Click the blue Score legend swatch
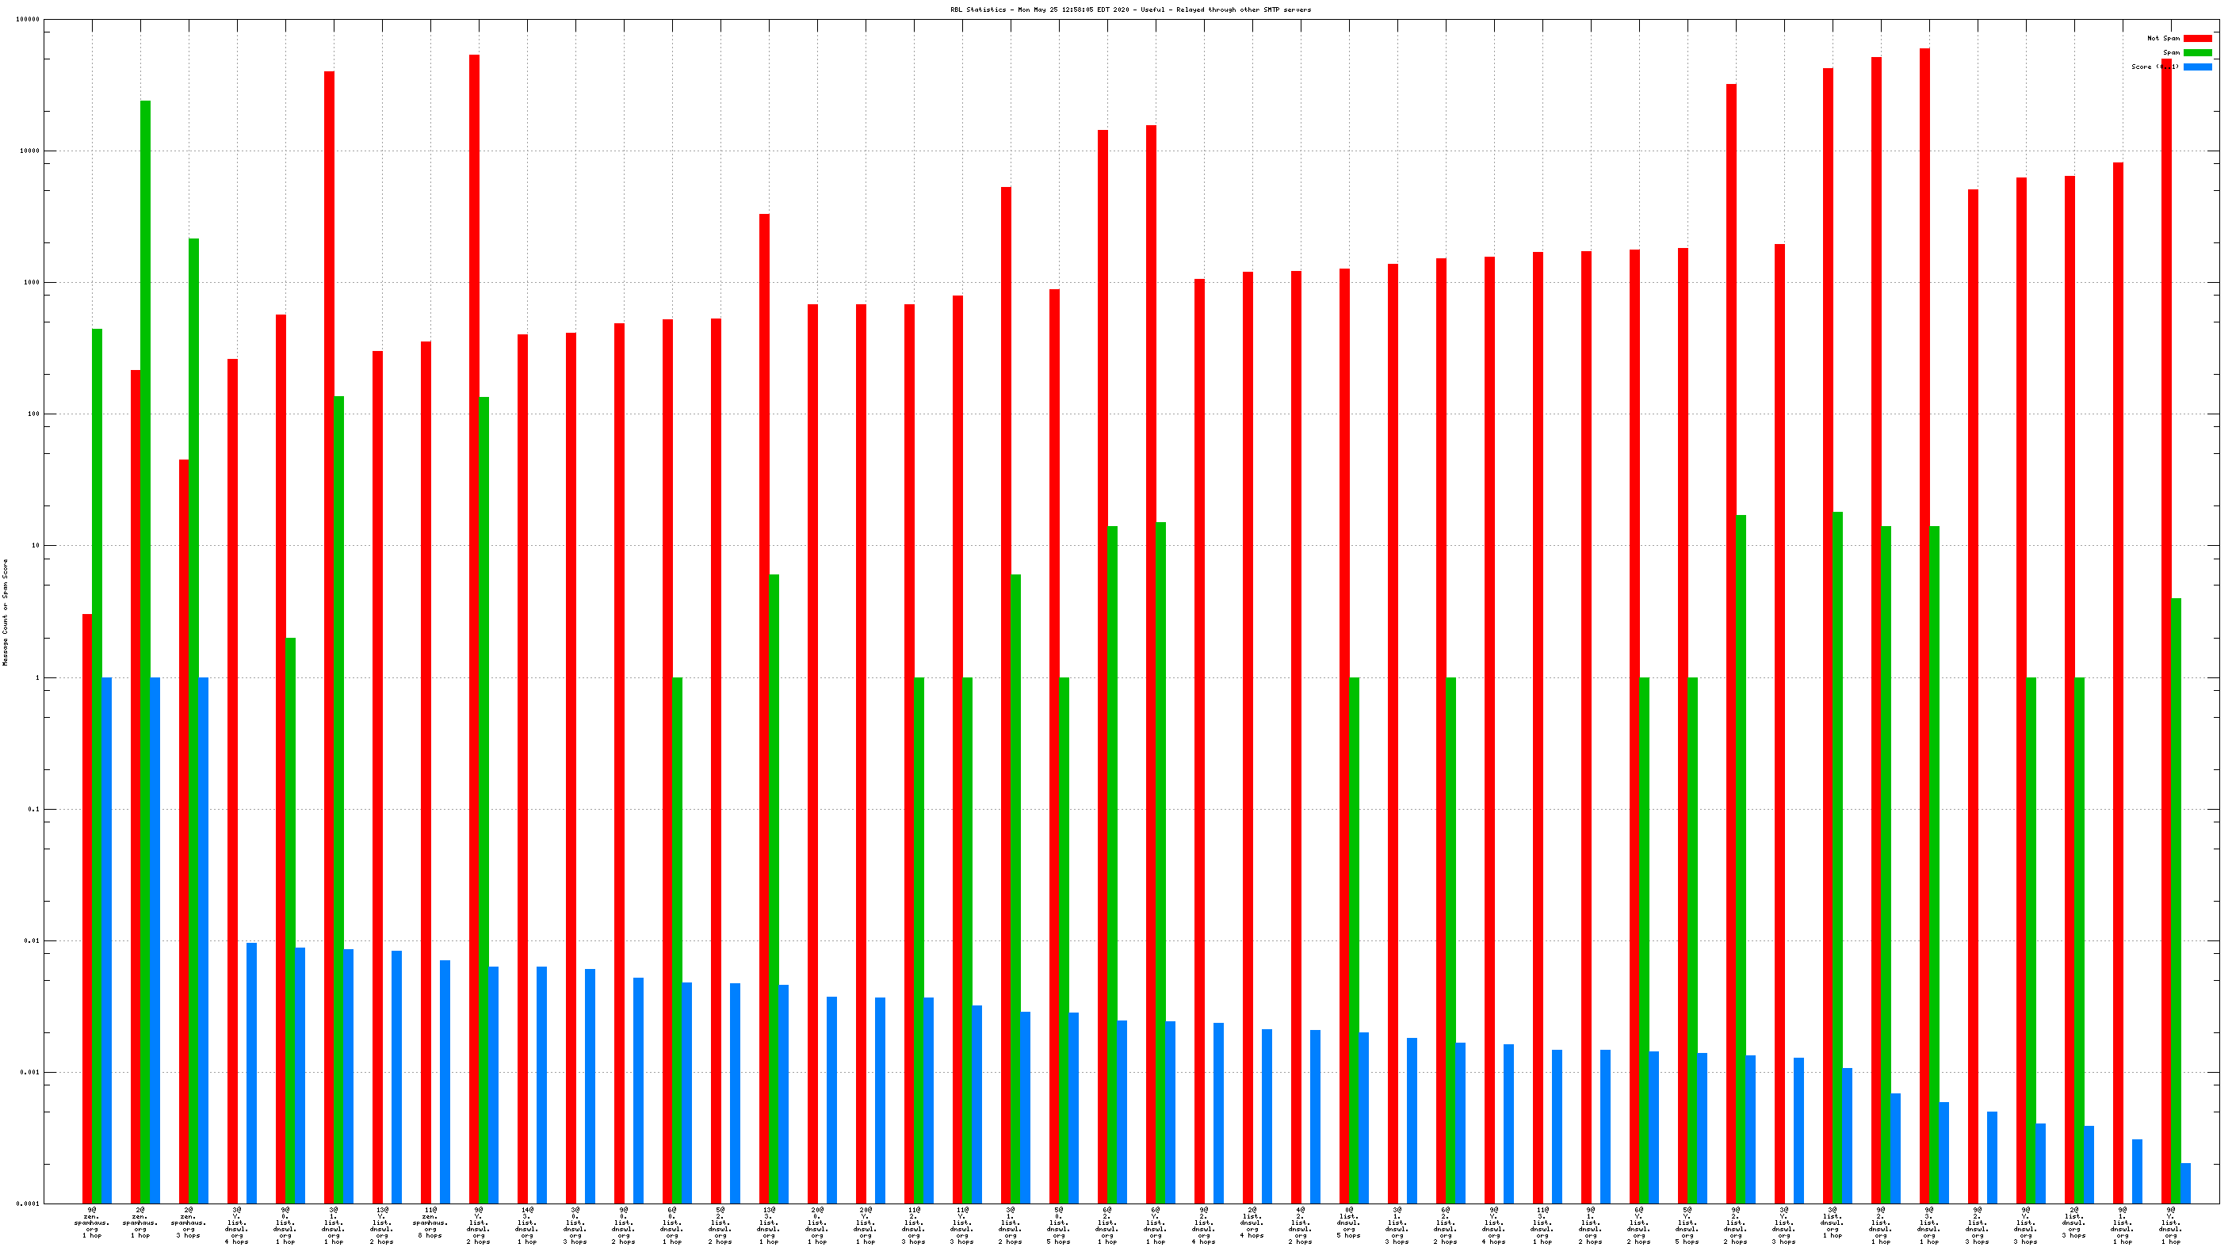 (2196, 67)
